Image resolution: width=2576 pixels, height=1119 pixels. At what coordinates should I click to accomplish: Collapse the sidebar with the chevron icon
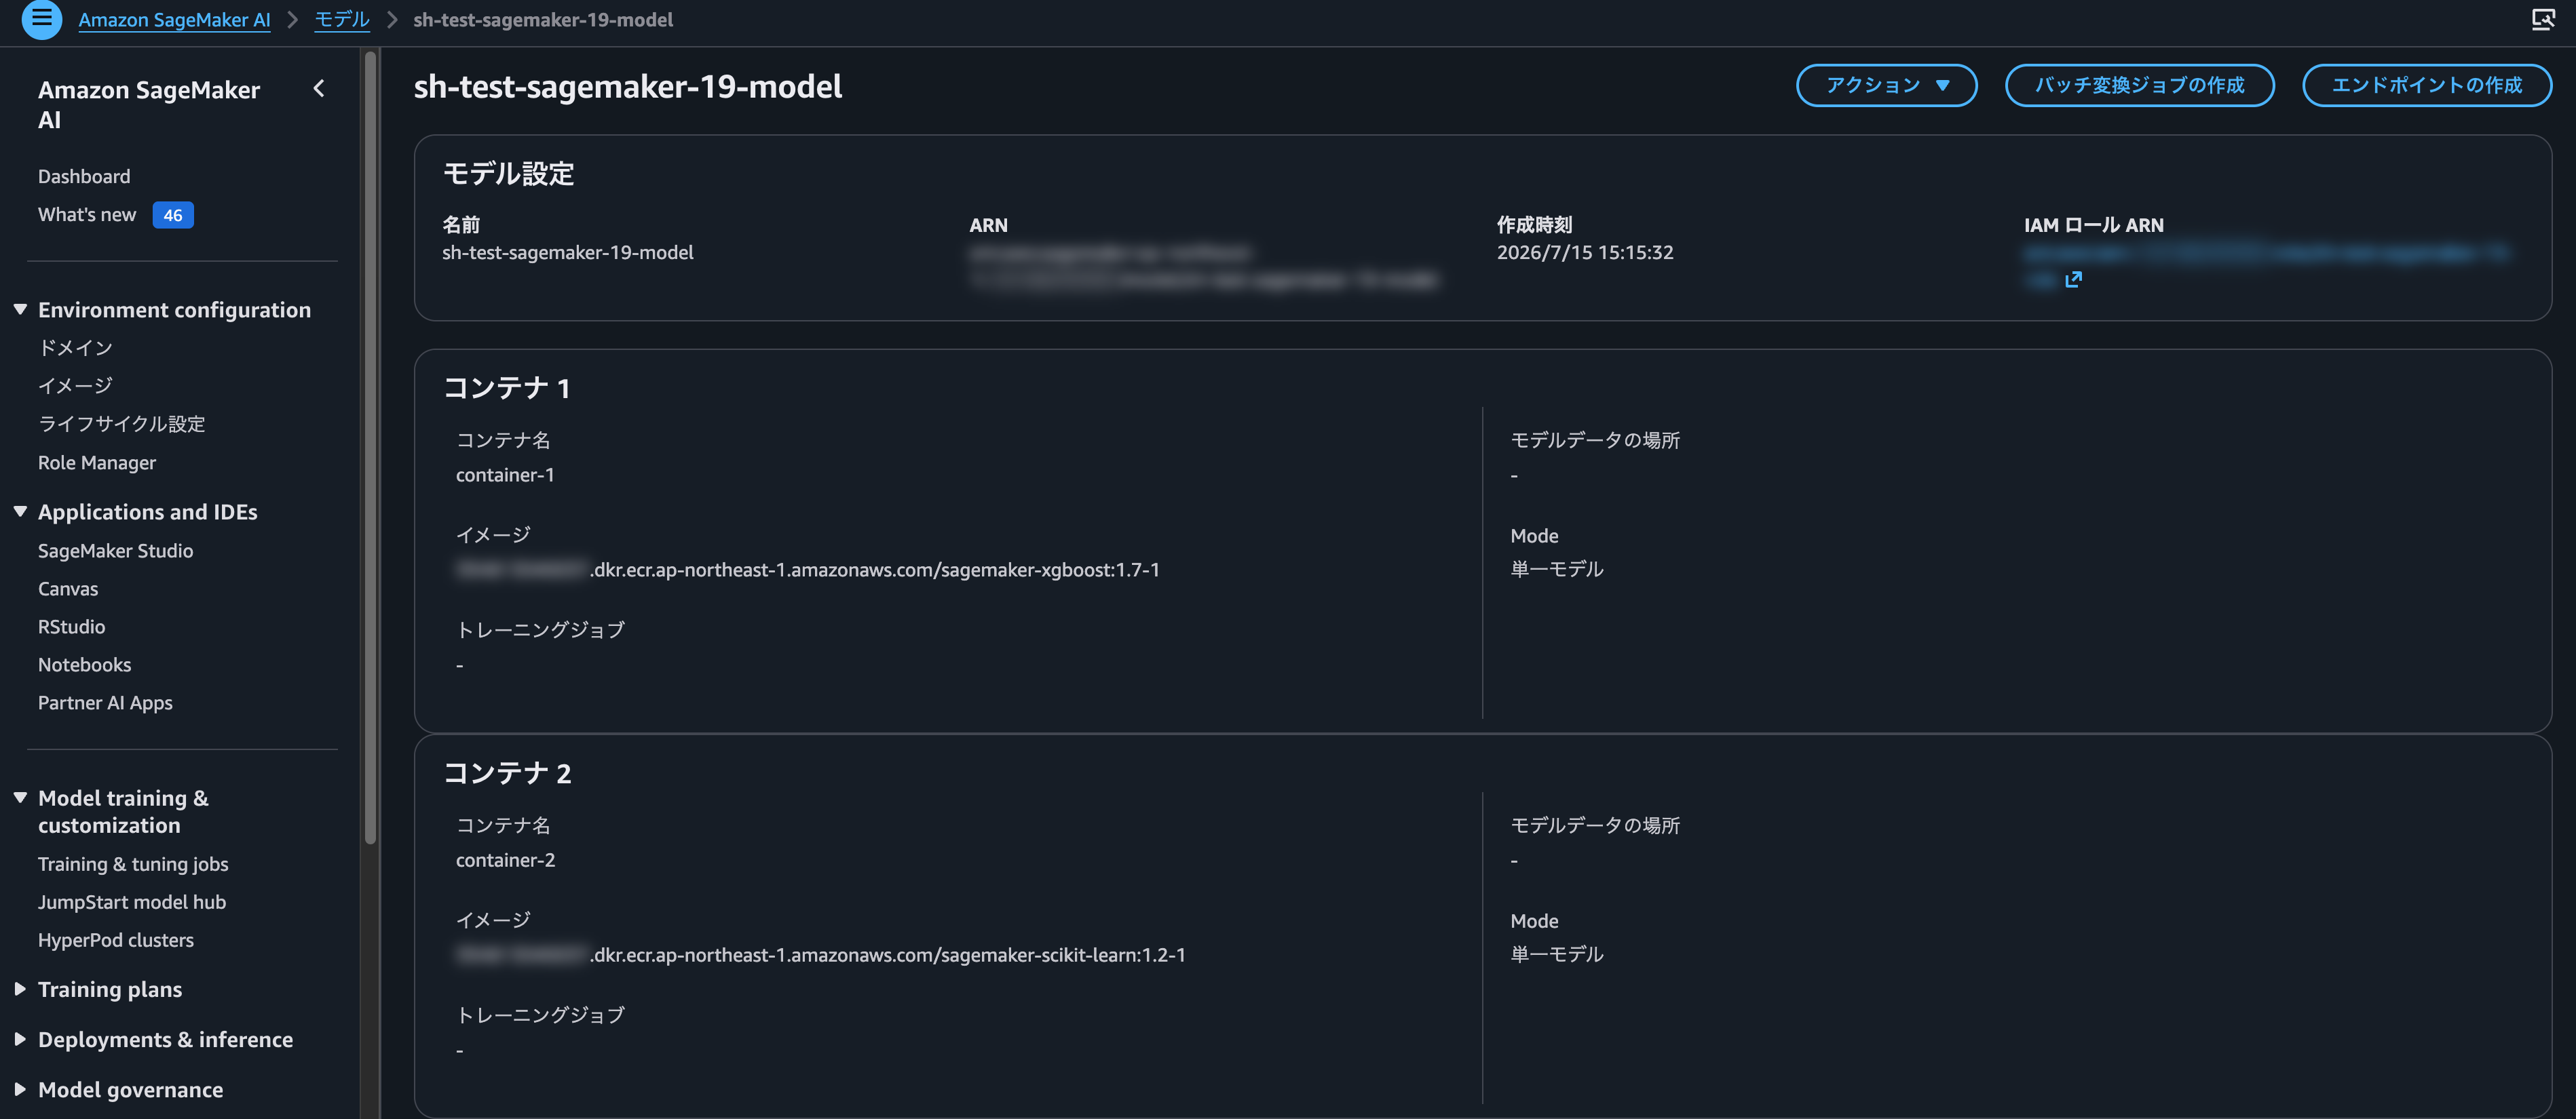319,89
